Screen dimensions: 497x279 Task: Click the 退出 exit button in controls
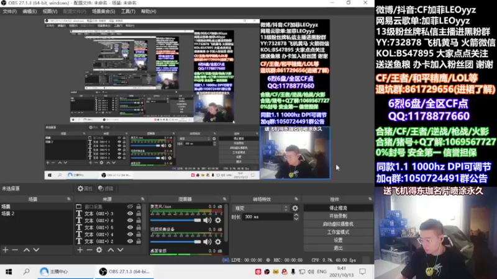coord(338,248)
